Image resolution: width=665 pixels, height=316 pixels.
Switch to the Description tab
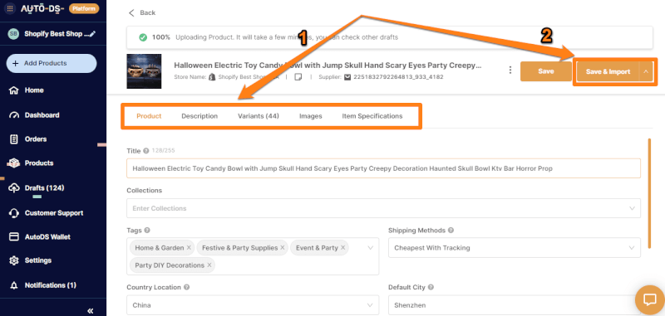point(199,116)
